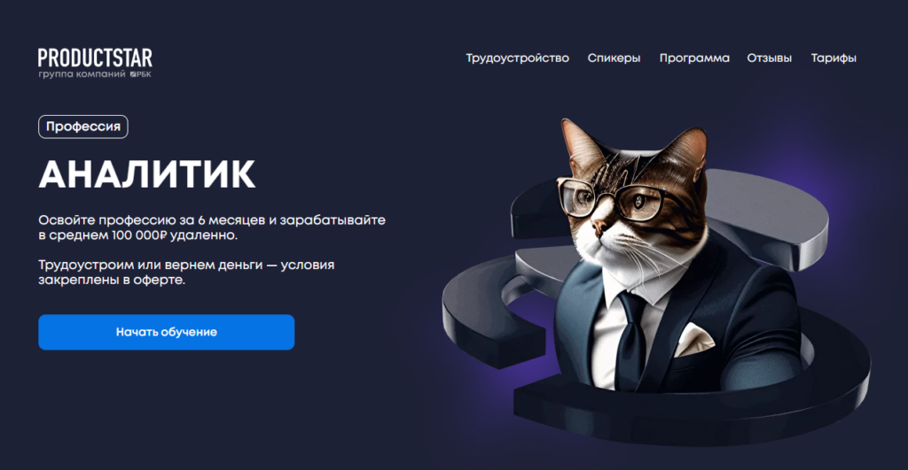Click the small РБК logo mark
908x470 pixels.
pos(141,74)
